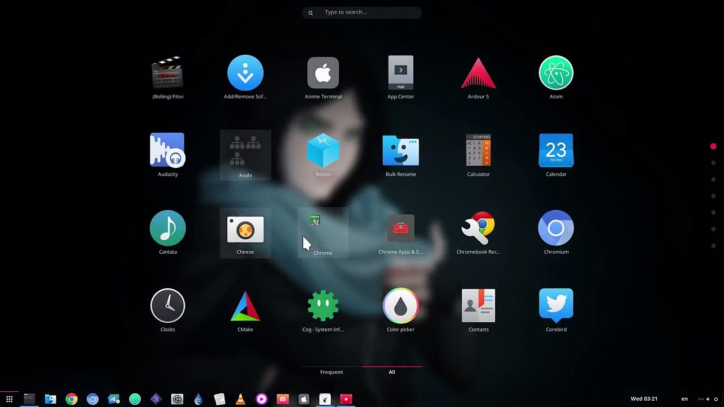This screenshot has width=724, height=407.
Task: Open the power menu icon
Action: 716,399
